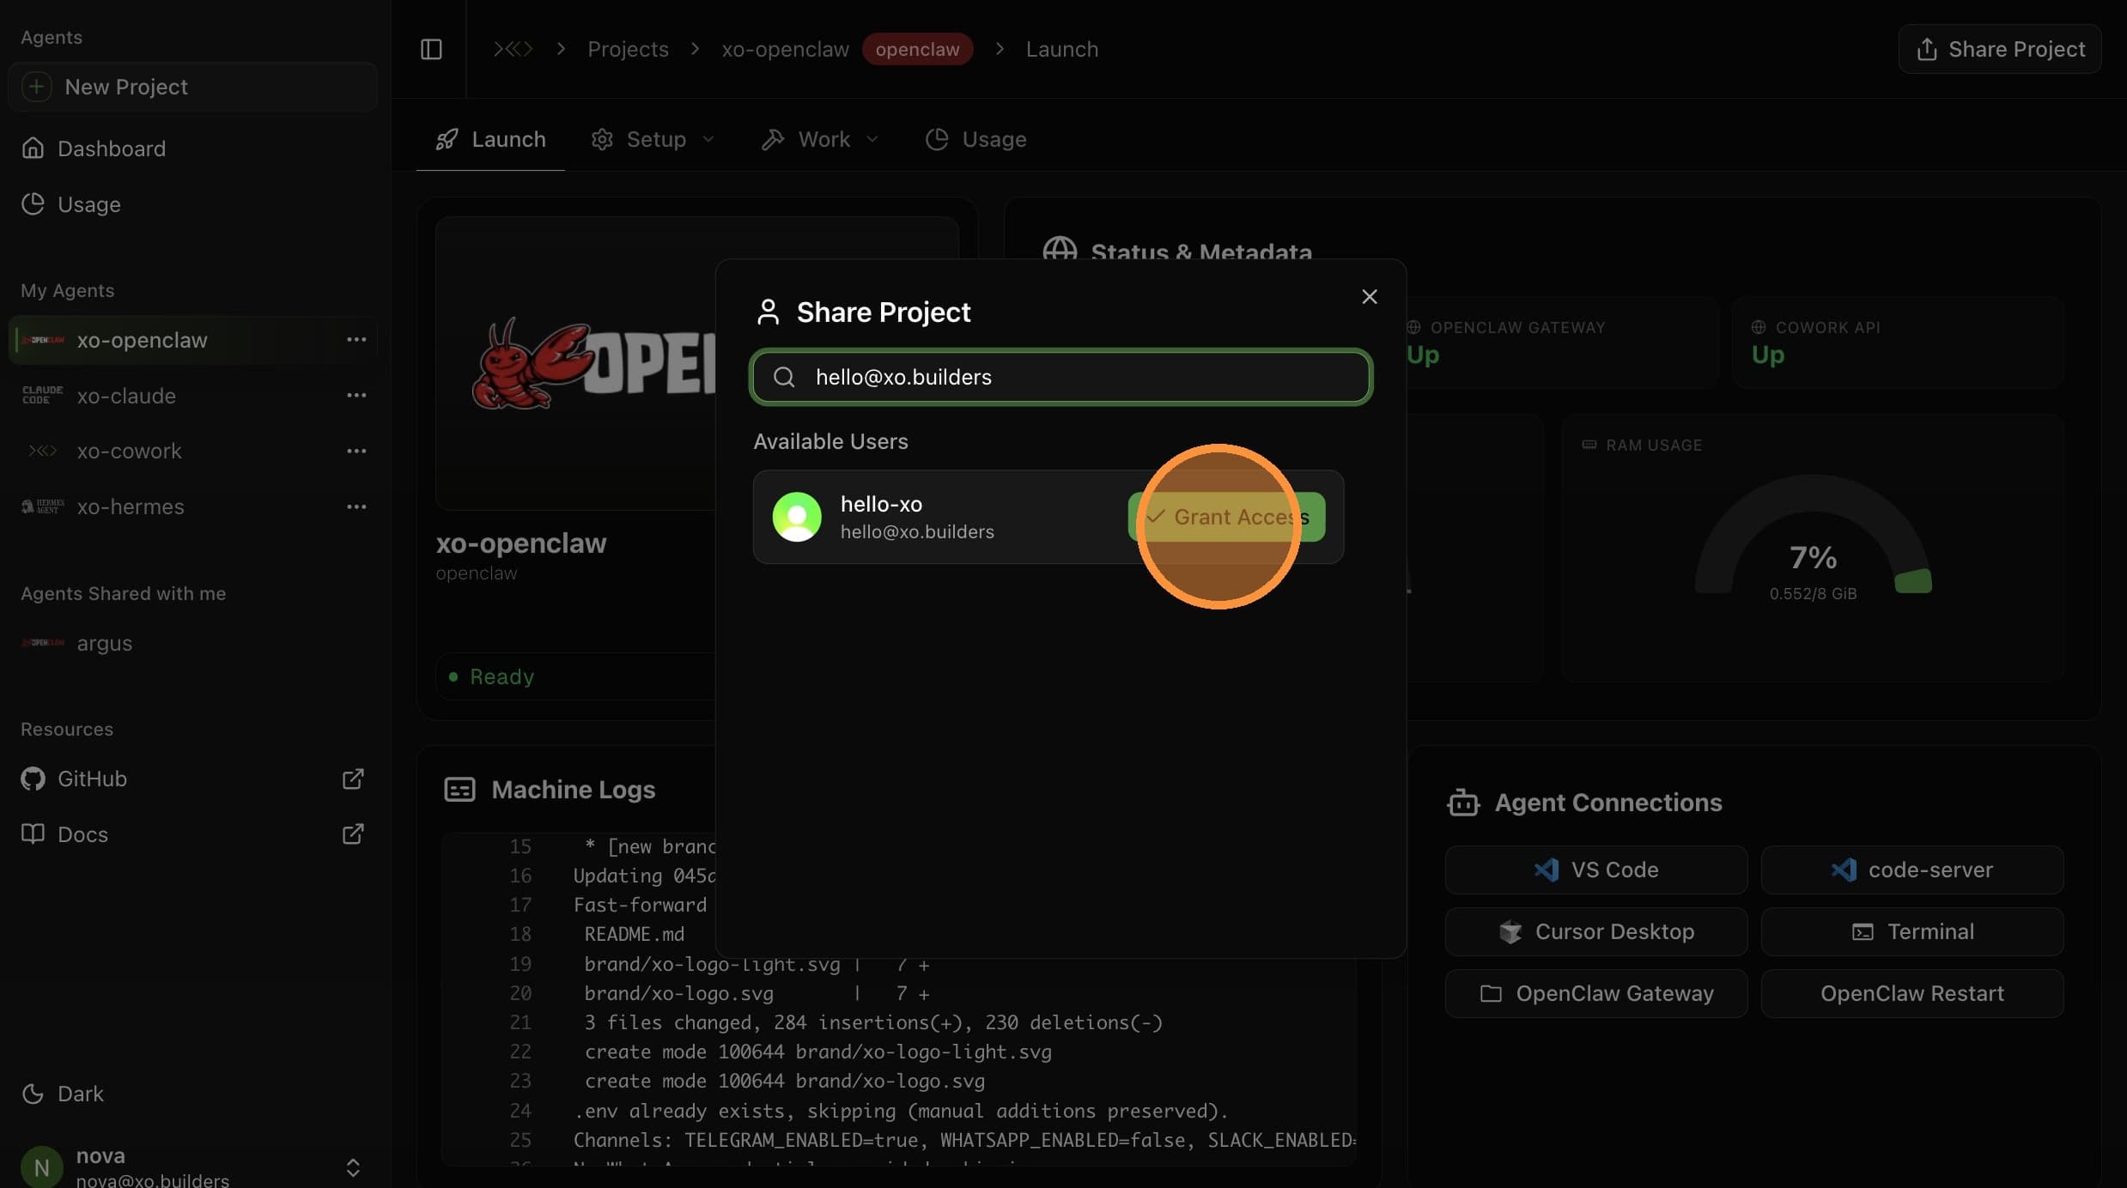Click the Ready status indicator

[x=491, y=676]
